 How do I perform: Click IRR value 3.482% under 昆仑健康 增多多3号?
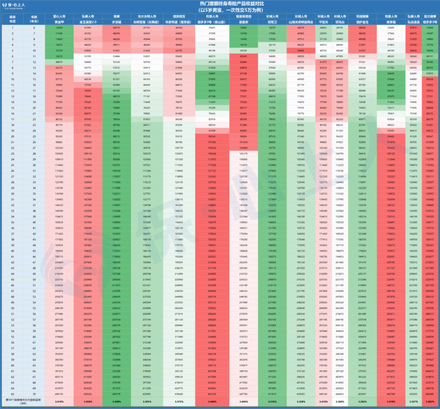click(429, 402)
